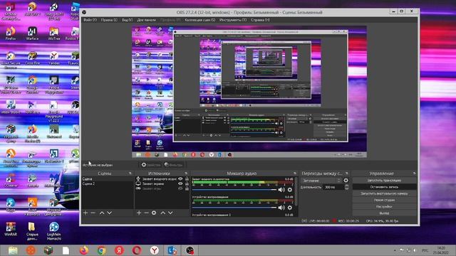Click Opera icon in the taskbar
Image resolution: width=456 pixels, height=256 pixels.
coord(137,250)
